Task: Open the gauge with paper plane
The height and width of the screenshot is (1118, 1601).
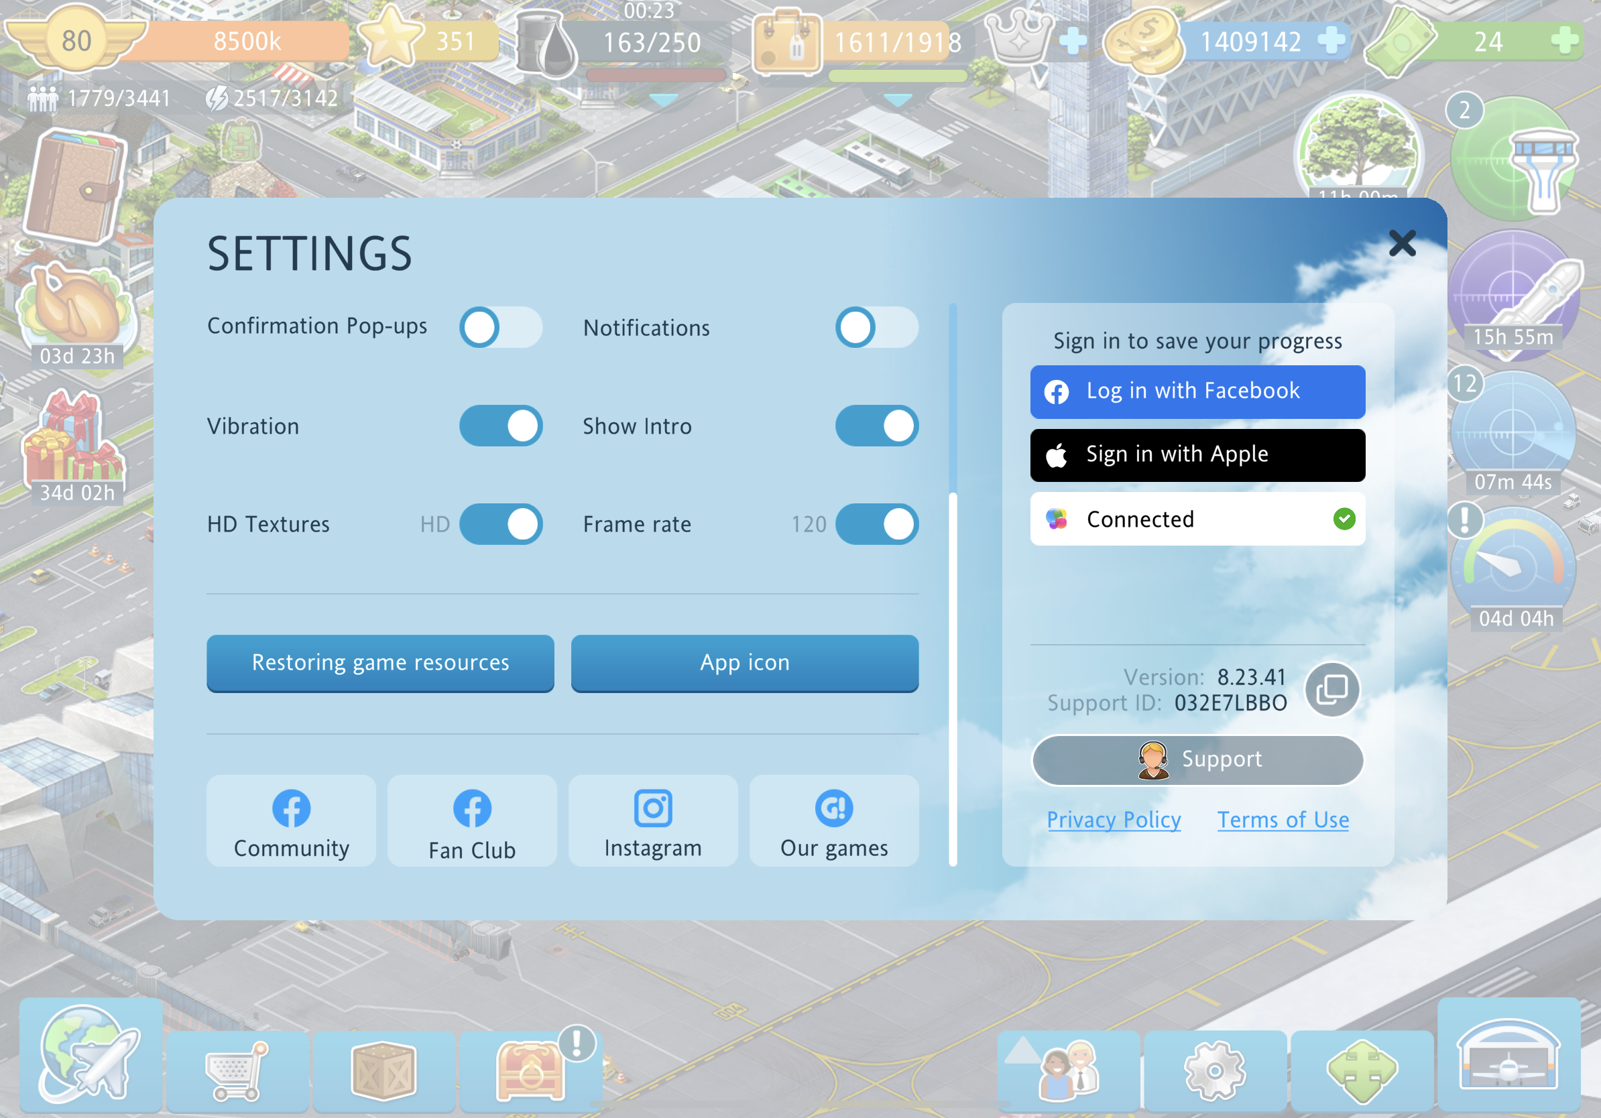Action: tap(1513, 568)
